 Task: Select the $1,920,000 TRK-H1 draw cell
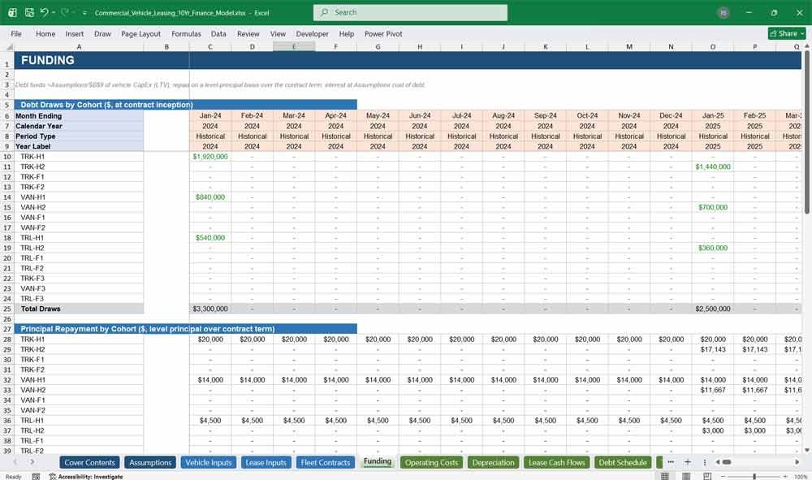pos(210,157)
